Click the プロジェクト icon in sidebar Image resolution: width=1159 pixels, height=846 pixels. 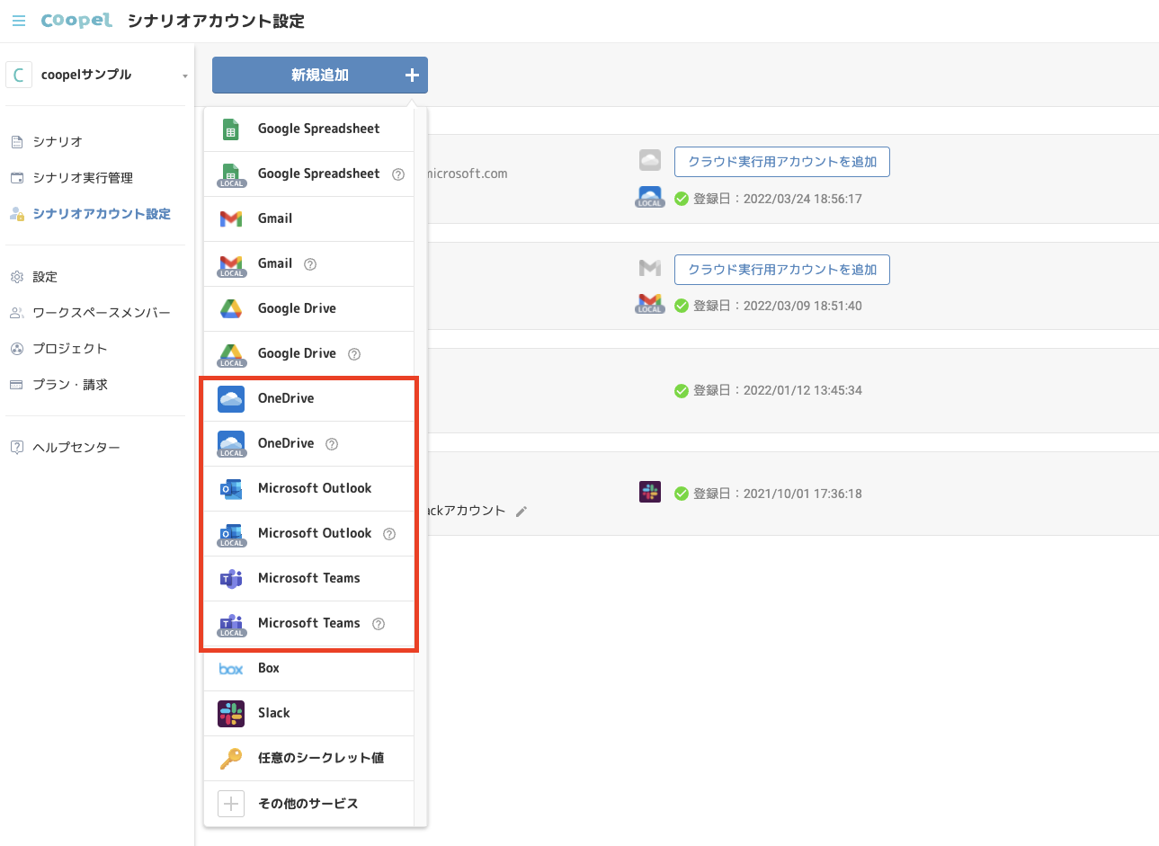16,349
